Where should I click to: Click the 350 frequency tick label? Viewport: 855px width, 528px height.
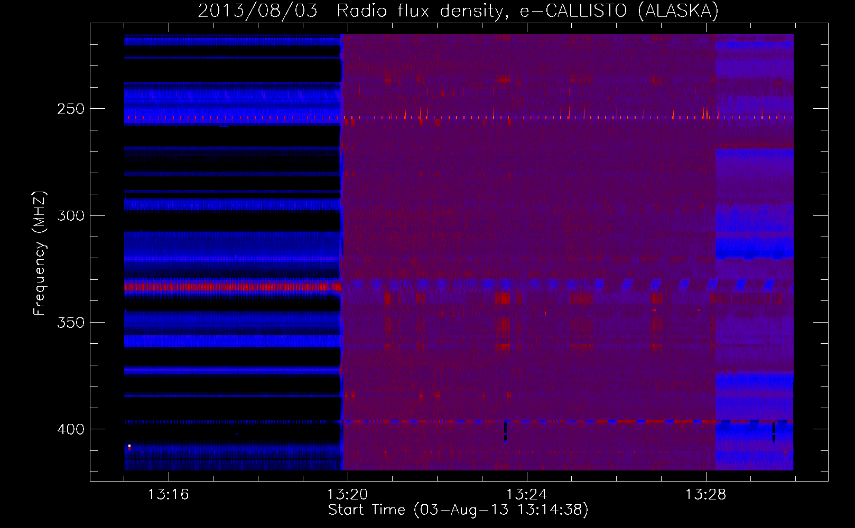point(71,322)
